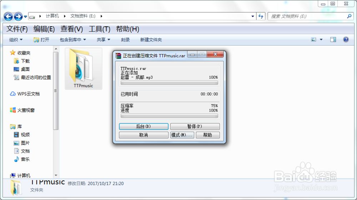This screenshot has height=200, width=357.
Task: Close the WinRAR compression dialog
Action: tap(215, 54)
